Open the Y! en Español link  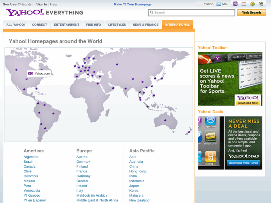[x=35, y=200]
